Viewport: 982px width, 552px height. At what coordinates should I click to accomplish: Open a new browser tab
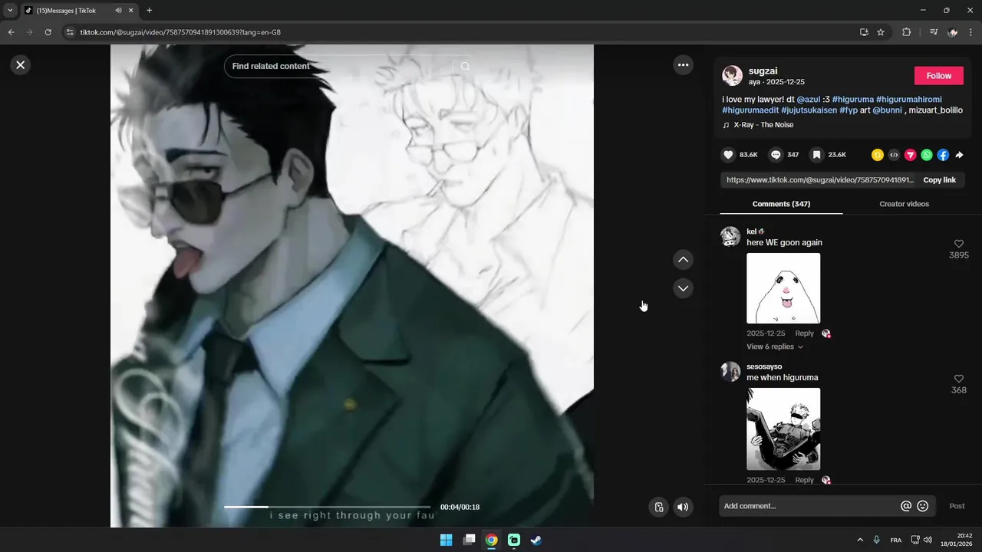click(x=149, y=11)
